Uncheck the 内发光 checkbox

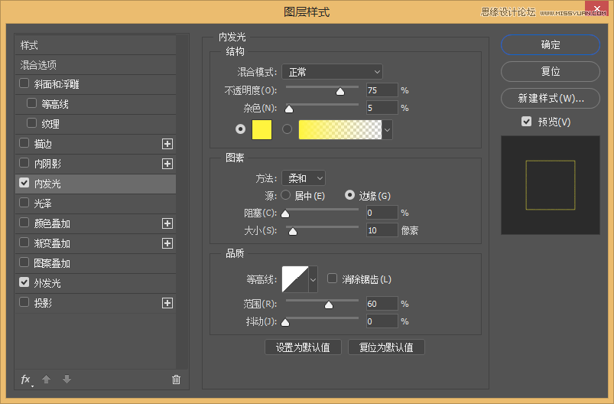[24, 183]
